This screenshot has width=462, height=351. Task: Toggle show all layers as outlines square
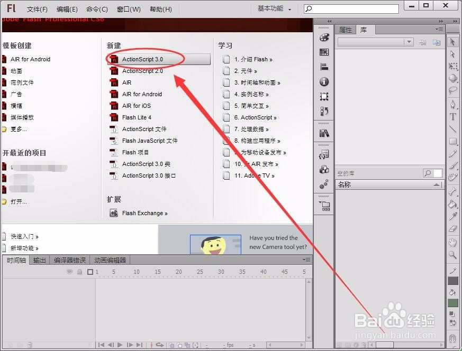[90, 272]
